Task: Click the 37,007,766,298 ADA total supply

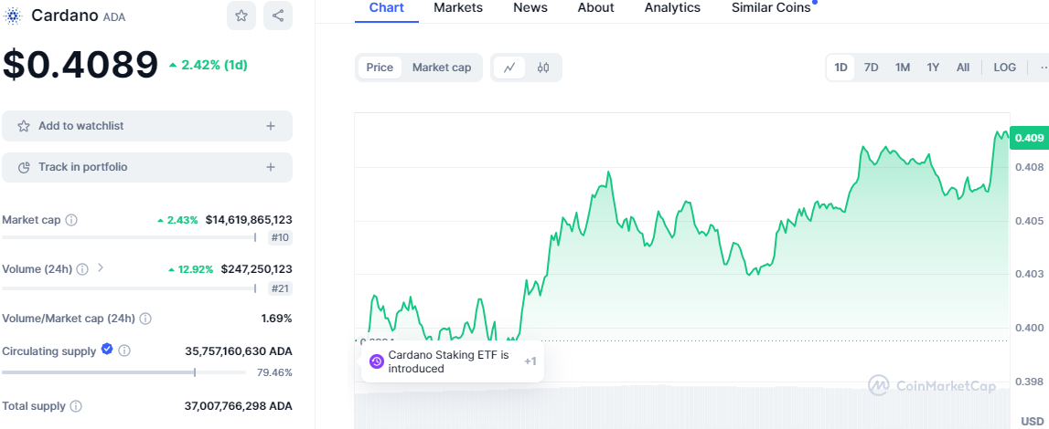Action: click(238, 405)
